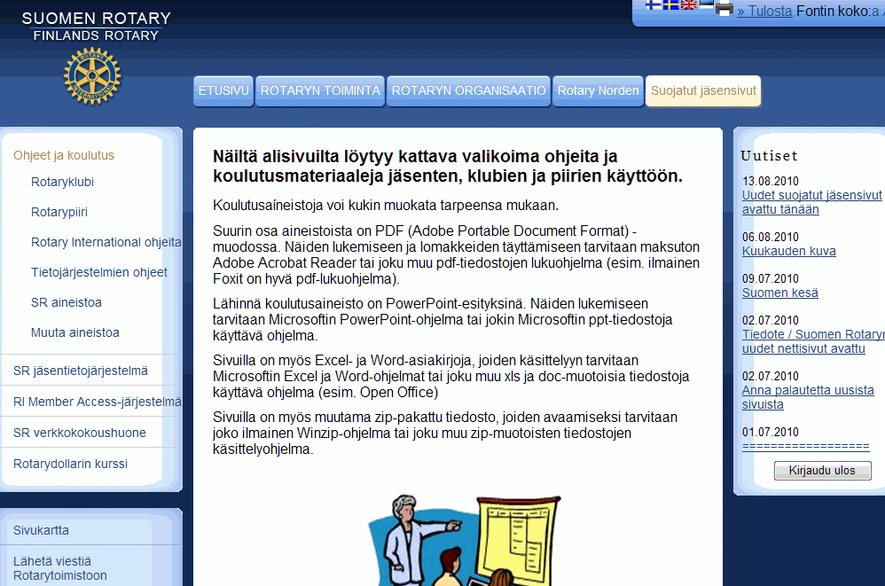Image resolution: width=885 pixels, height=586 pixels.
Task: Click the date 13.08.2010
Action: 771,181
